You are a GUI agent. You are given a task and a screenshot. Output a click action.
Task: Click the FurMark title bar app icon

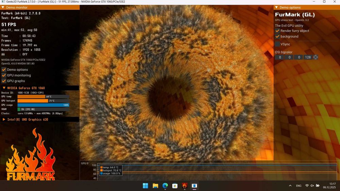[x=3, y=2]
